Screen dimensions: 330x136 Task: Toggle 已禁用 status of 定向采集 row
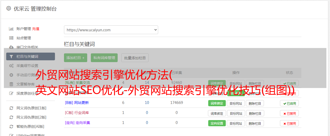click(289, 123)
